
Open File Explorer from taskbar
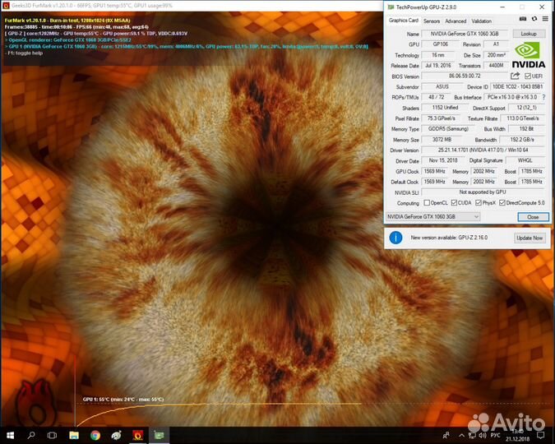[74, 435]
